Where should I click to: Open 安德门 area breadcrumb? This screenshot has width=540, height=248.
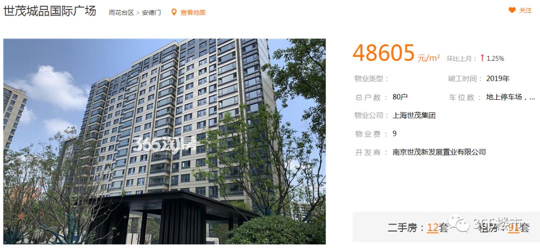(x=151, y=12)
